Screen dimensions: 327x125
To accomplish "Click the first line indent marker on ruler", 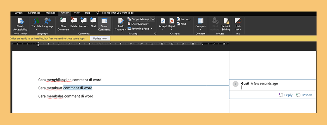I will pos(38,43).
